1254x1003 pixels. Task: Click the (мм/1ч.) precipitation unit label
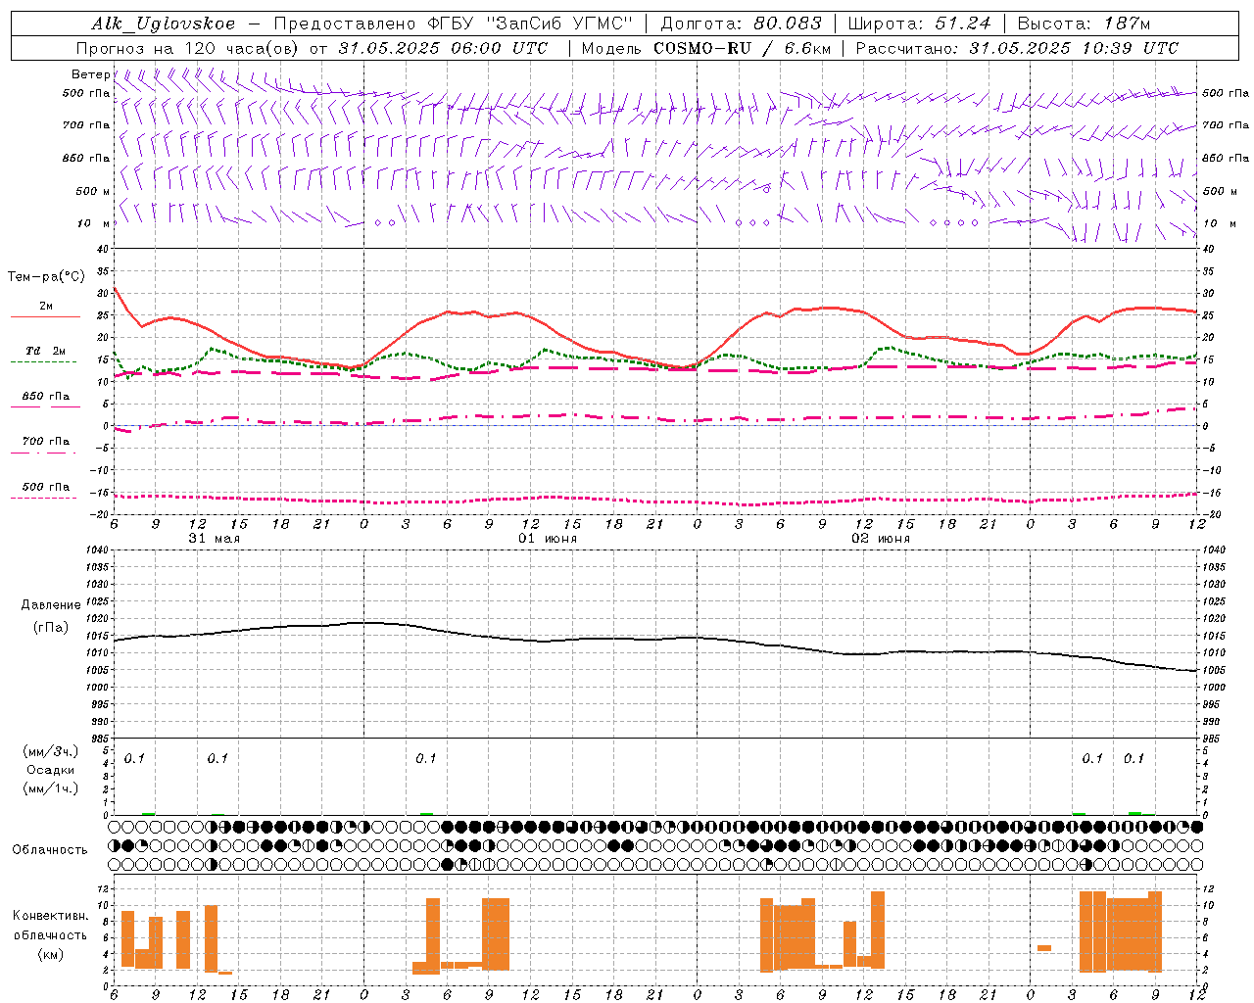tap(51, 788)
